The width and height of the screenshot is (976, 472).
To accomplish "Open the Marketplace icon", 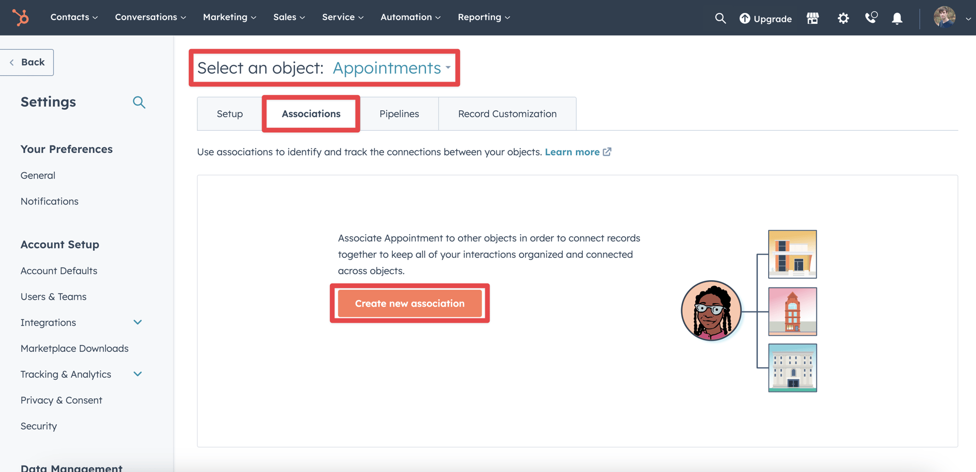I will tap(813, 18).
